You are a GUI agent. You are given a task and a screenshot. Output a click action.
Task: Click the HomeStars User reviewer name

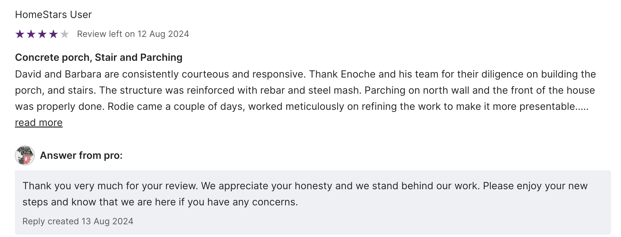[x=53, y=15]
